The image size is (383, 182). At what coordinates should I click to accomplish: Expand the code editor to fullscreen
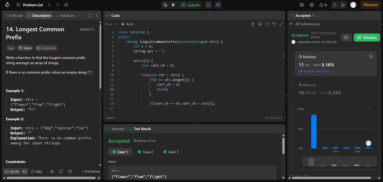[281, 24]
